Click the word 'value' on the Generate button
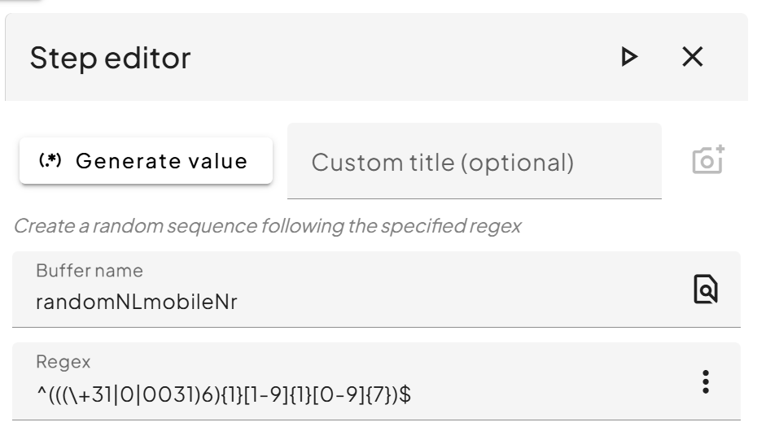 tap(218, 161)
